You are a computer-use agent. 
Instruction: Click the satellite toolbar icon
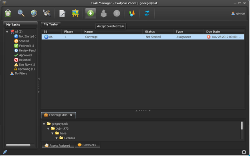click(x=47, y=13)
